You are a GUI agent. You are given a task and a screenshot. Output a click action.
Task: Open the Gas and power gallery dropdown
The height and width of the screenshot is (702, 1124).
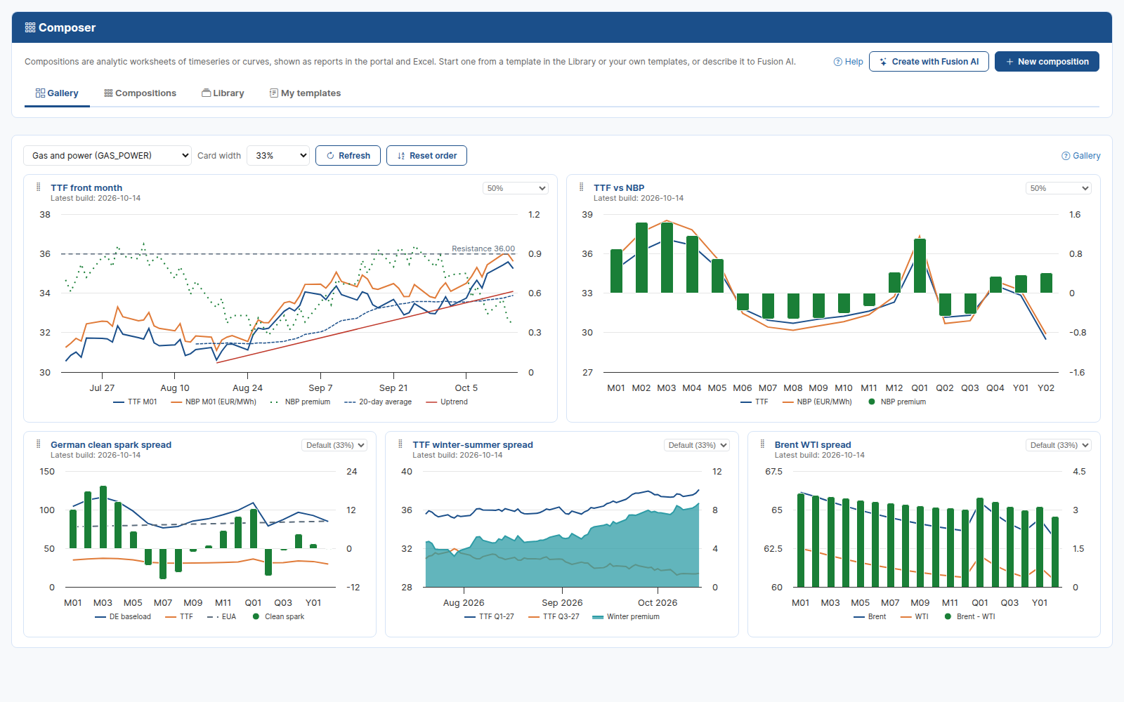[107, 156]
